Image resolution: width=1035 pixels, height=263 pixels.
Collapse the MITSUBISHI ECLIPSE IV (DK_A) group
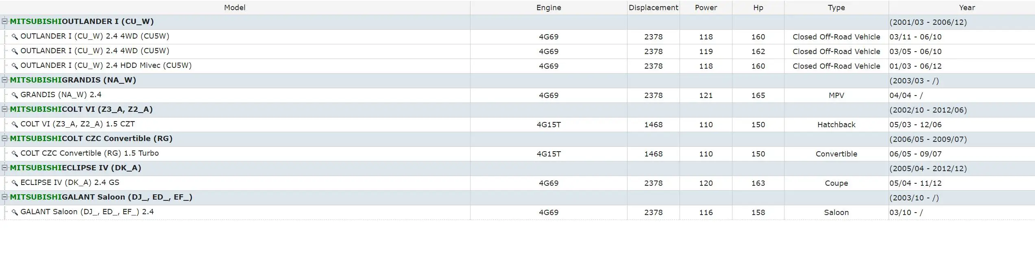4,168
